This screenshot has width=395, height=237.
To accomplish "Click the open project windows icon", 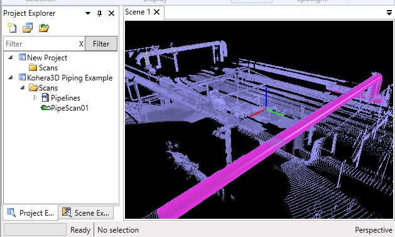I will [28, 28].
